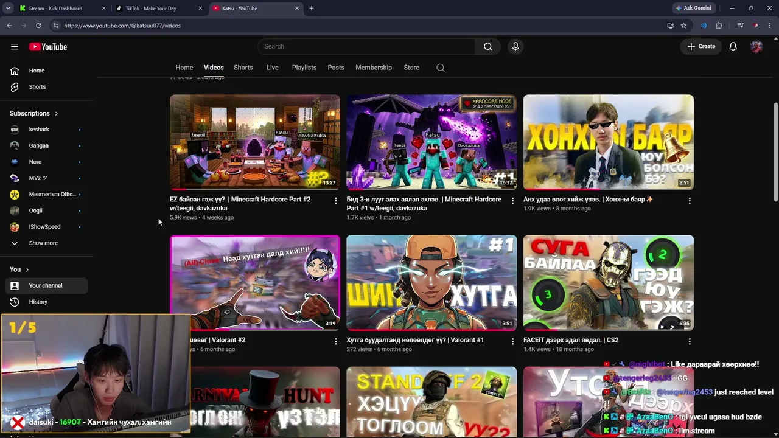
Task: Open options menu for Хонхны баяр video
Action: (690, 201)
